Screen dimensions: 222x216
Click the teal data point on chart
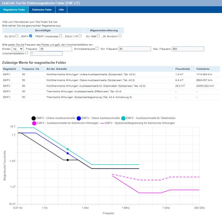67,149
